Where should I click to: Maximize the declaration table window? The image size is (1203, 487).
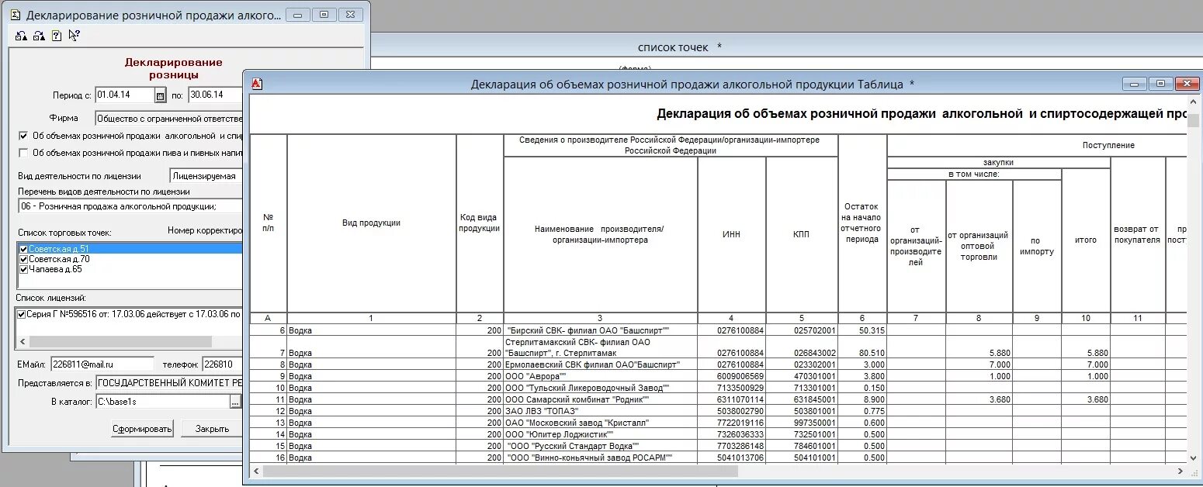pyautogui.click(x=1160, y=84)
